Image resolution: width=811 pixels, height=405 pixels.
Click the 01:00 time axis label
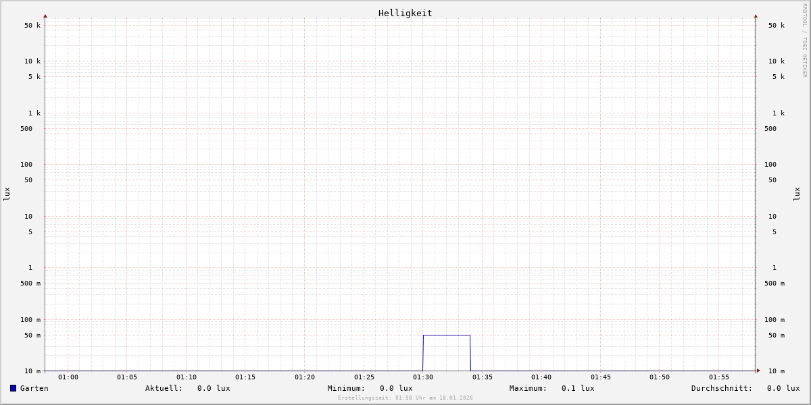[68, 377]
